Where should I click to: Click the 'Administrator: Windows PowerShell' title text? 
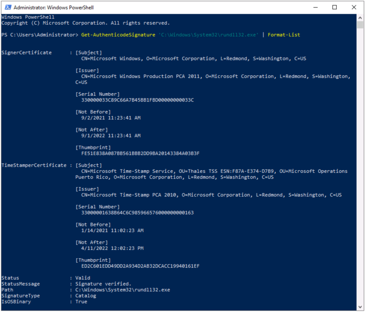coord(54,7)
